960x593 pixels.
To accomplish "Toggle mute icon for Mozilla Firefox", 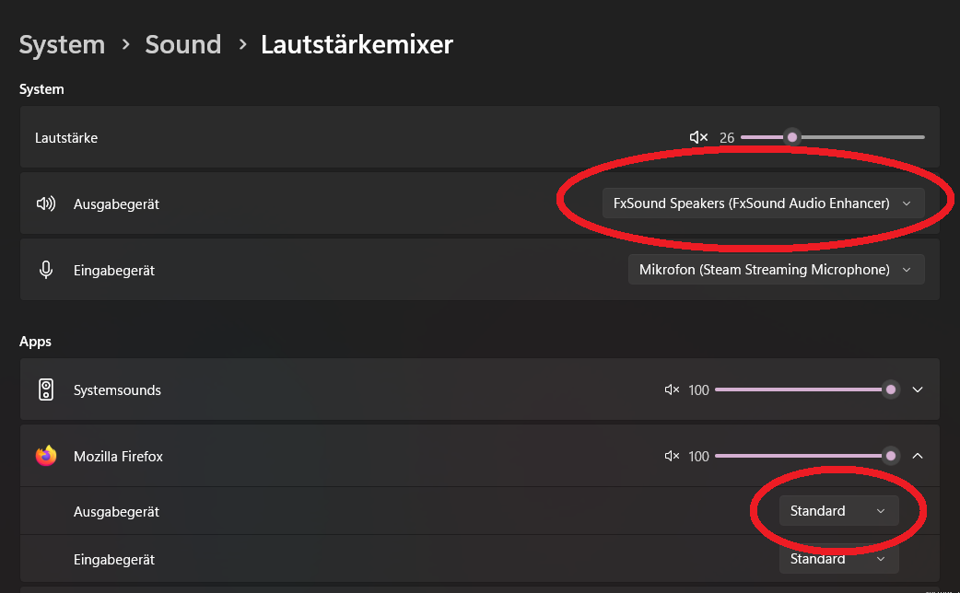I will (672, 457).
